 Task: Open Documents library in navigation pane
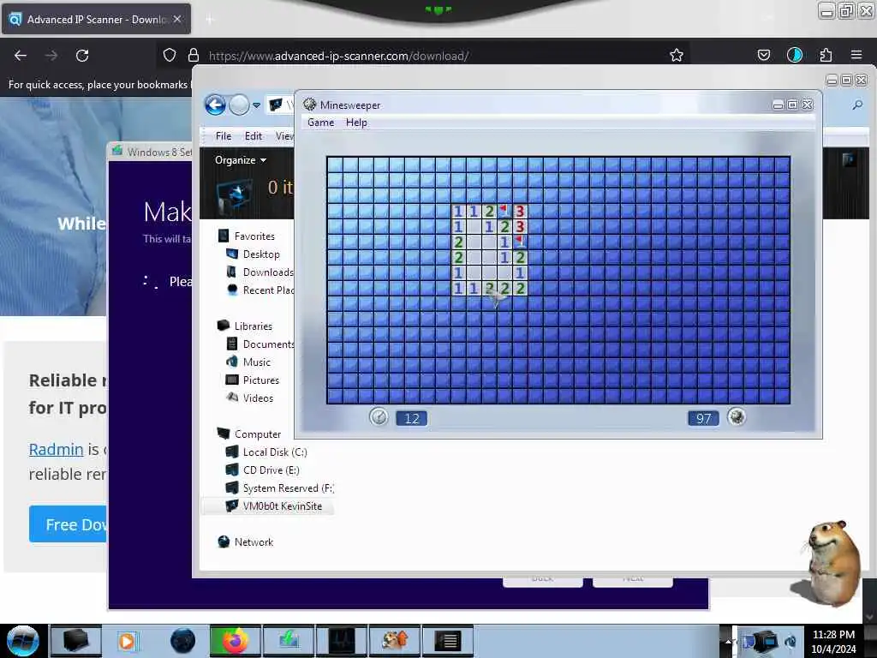268,344
